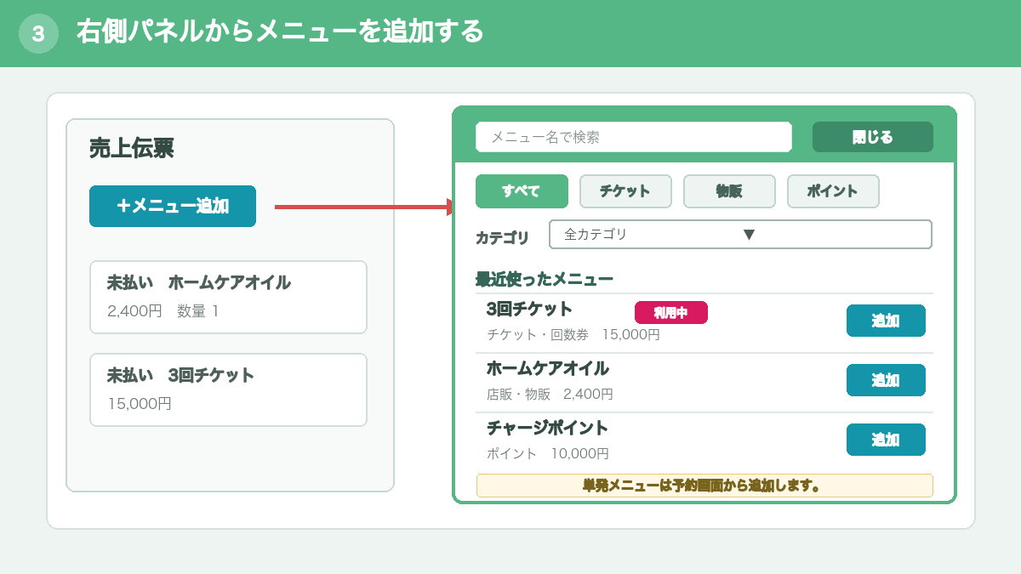
Task: Click the カテゴリ label
Action: point(502,238)
